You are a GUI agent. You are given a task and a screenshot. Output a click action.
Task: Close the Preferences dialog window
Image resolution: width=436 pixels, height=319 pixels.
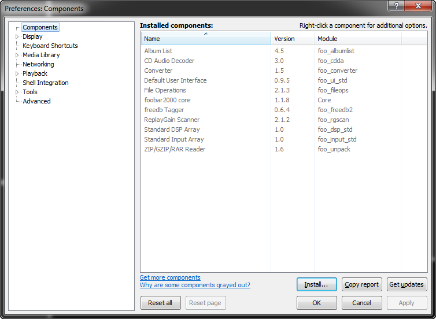[x=418, y=6]
